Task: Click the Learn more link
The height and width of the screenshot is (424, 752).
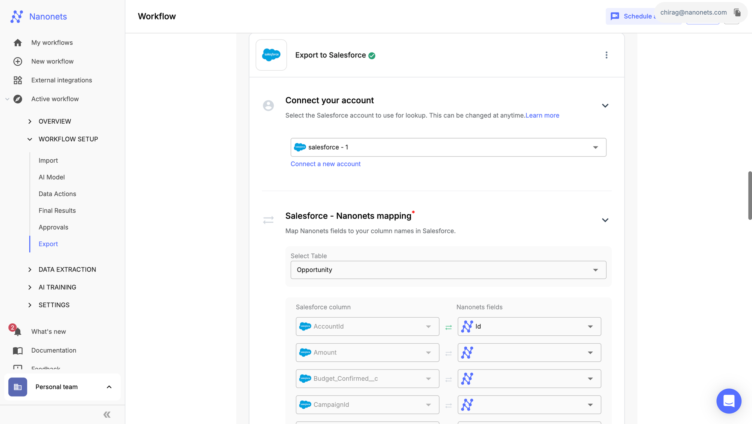Action: pyautogui.click(x=542, y=116)
